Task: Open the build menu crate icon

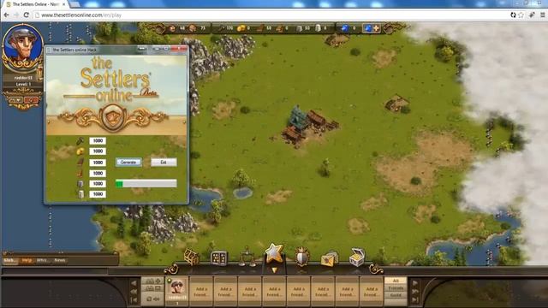Action: coord(192,257)
